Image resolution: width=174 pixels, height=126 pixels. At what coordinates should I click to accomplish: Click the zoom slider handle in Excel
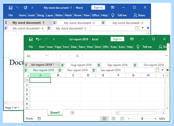142,119
